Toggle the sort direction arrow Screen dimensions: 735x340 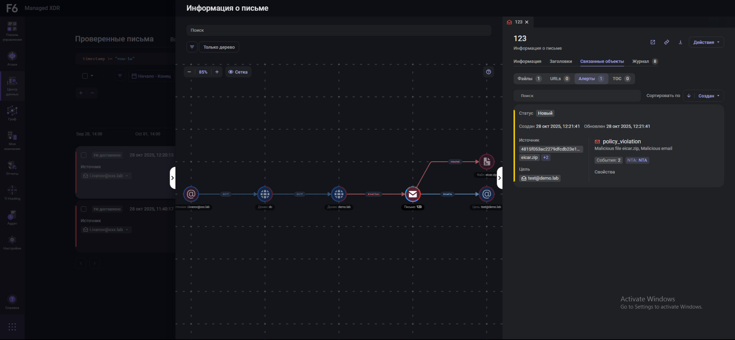point(689,96)
